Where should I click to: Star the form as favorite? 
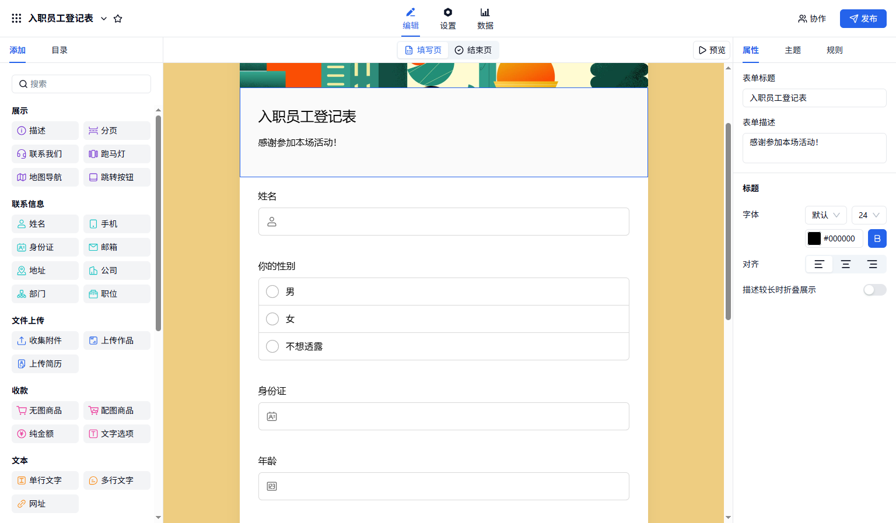(x=118, y=19)
